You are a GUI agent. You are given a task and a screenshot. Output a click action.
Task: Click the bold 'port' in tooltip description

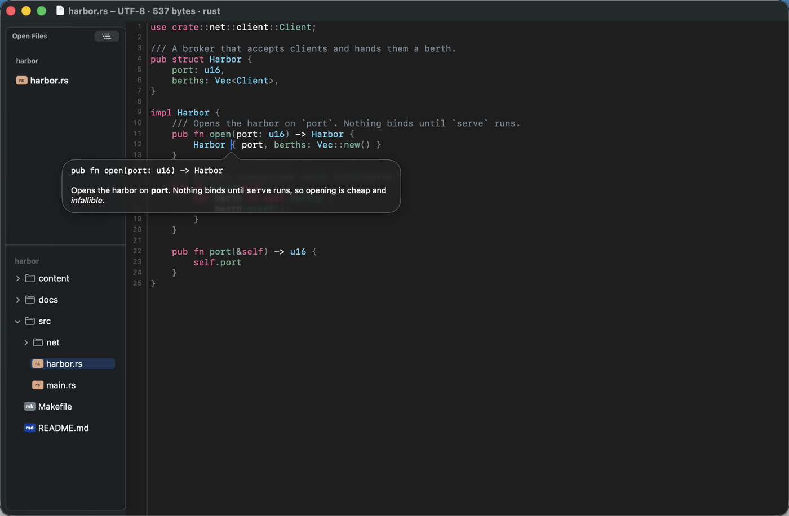point(159,190)
